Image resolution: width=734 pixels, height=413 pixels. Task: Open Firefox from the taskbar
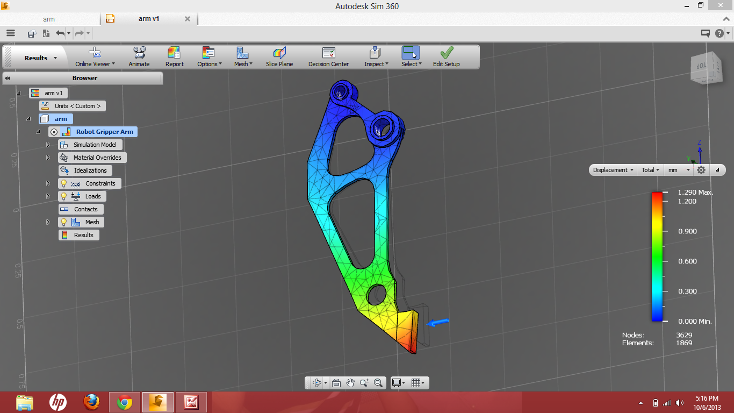coord(92,402)
